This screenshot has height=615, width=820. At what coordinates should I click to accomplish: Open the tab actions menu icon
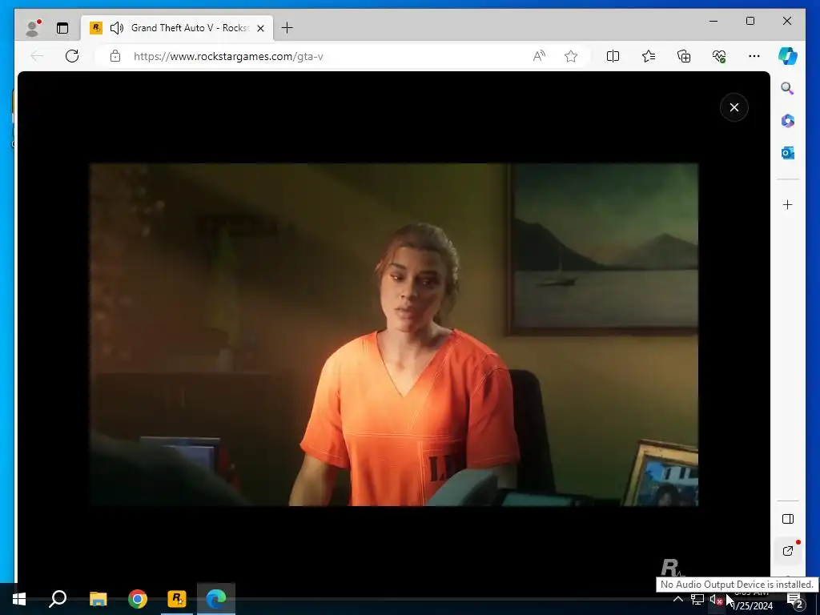(x=62, y=28)
